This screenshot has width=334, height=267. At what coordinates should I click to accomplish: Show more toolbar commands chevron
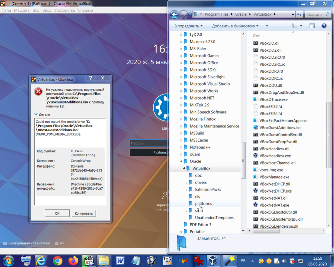[x=267, y=26]
